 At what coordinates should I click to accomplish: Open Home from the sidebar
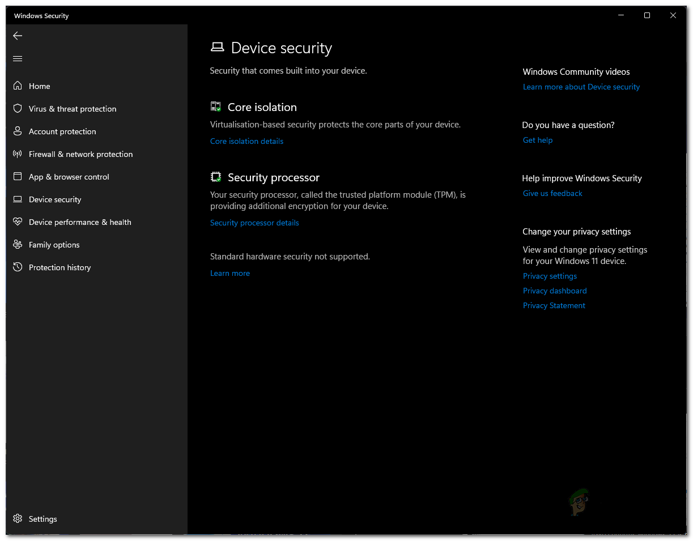point(40,86)
